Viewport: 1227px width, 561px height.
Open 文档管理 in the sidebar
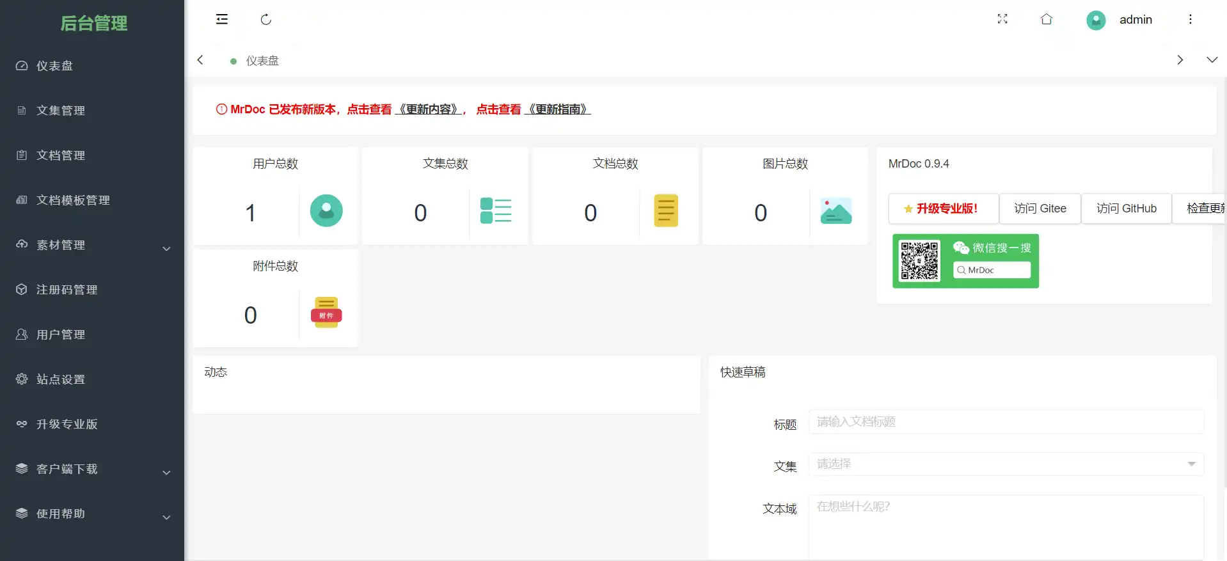[x=61, y=155]
